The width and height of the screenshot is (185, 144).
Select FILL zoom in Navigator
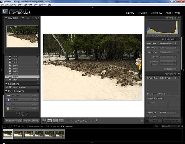27,18
